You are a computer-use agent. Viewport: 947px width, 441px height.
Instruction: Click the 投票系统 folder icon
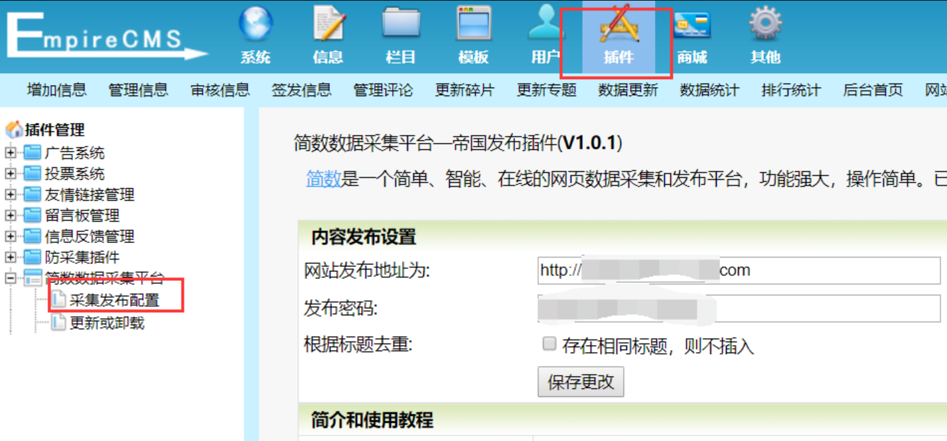33,174
